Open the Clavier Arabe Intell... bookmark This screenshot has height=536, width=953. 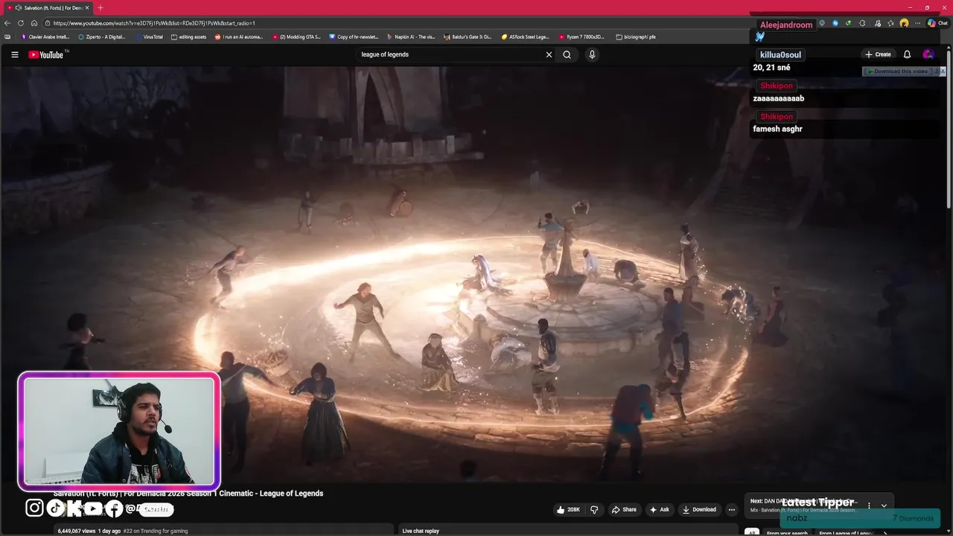click(x=45, y=36)
